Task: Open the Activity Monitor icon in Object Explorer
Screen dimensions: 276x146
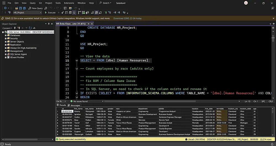Action: click(x=34, y=28)
